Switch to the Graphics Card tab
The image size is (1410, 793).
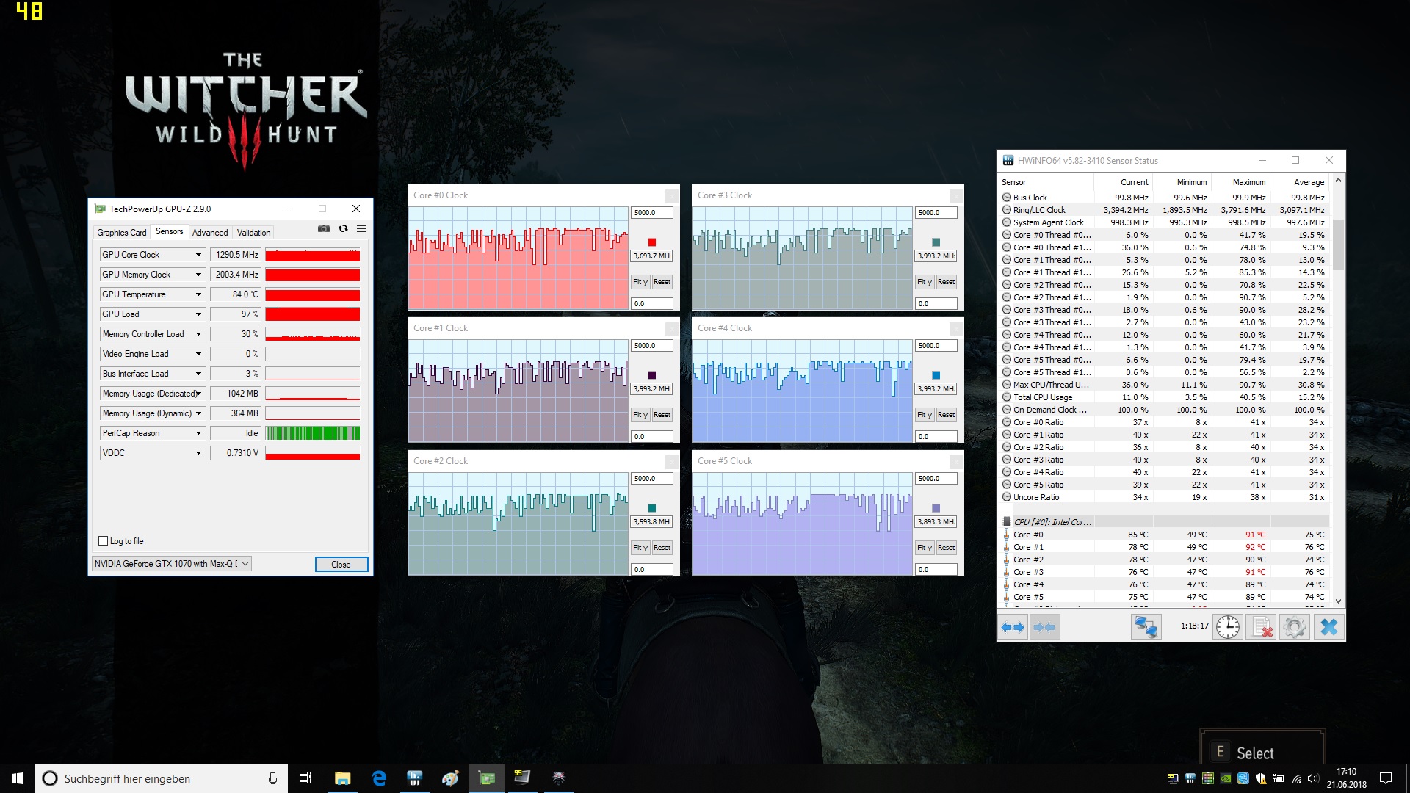point(121,233)
